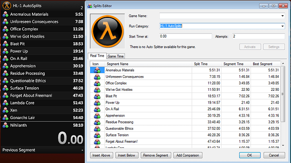Screen dimensions: 291x163
Task: Click the Start Timer at field
Action: [x=186, y=36]
